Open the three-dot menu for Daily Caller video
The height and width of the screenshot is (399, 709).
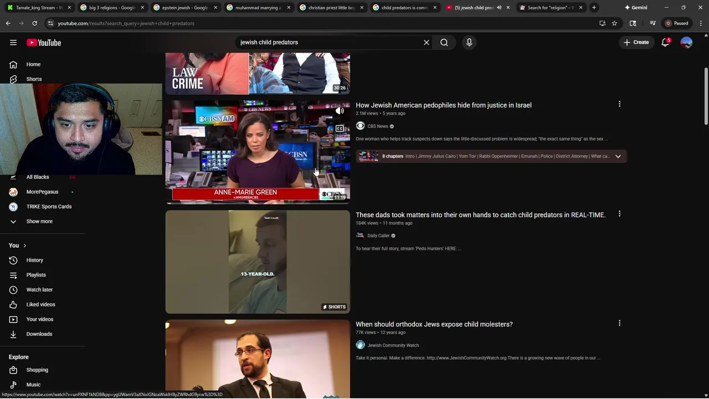619,214
